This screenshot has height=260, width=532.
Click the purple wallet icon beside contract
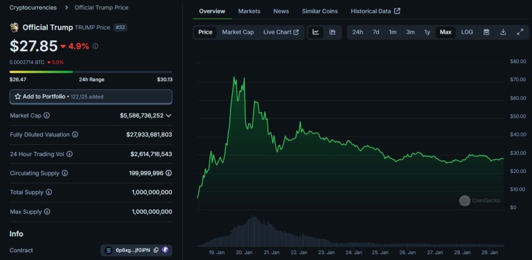point(165,250)
